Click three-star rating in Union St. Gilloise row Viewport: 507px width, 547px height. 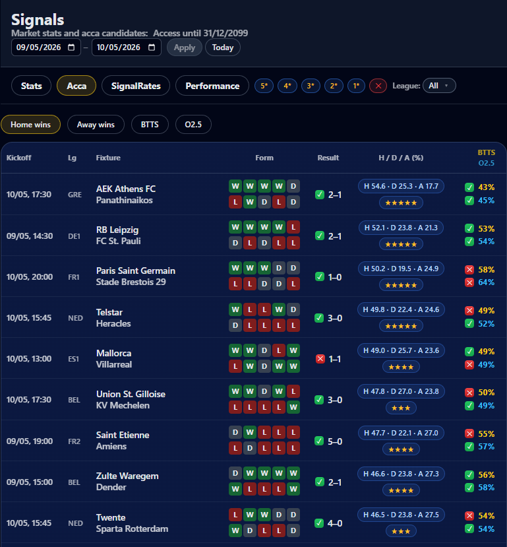coord(401,408)
